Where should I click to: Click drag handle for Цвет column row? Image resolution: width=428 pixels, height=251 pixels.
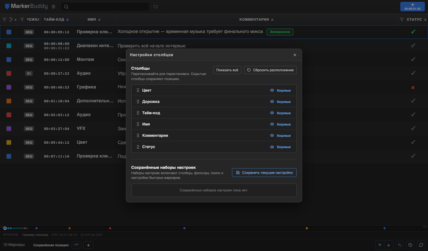coord(138,90)
